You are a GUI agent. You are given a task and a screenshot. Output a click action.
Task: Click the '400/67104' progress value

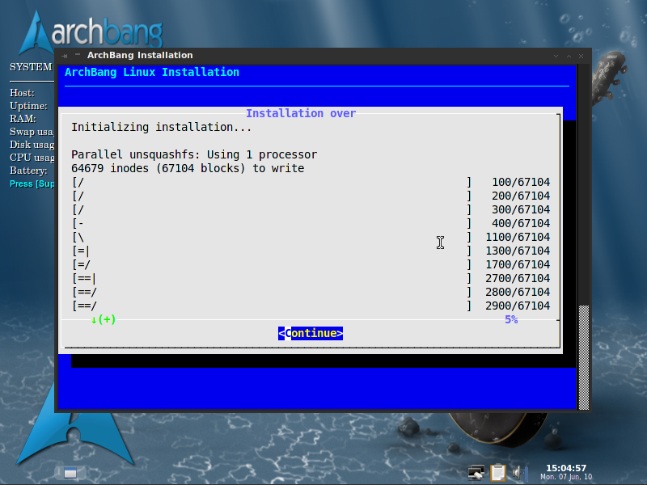point(521,223)
